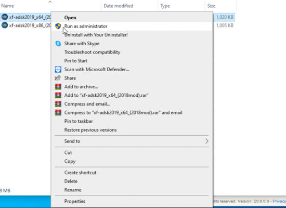Open the Privacy link at bottom right
This screenshot has height=208, width=286.
[279, 201]
